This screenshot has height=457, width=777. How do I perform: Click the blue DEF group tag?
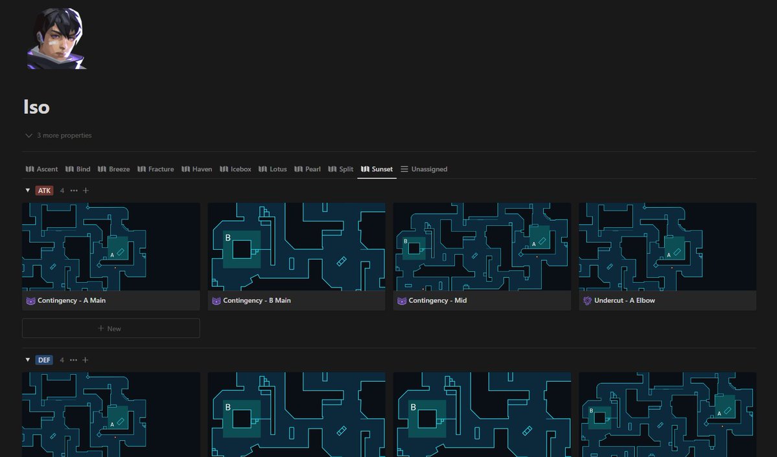tap(44, 360)
